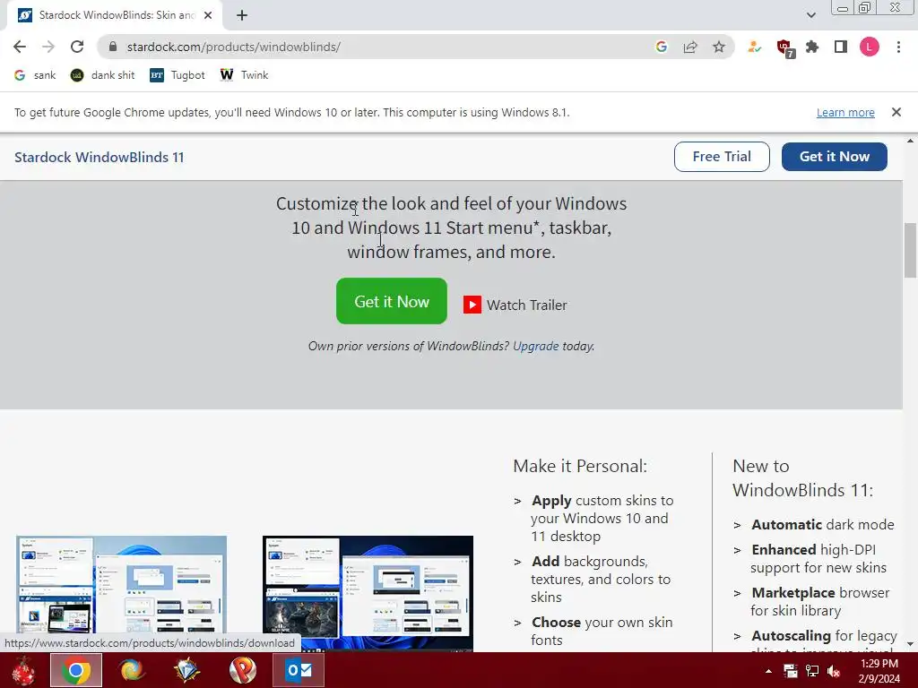Select the Stardock WindowBlinds browser tab

click(x=114, y=15)
